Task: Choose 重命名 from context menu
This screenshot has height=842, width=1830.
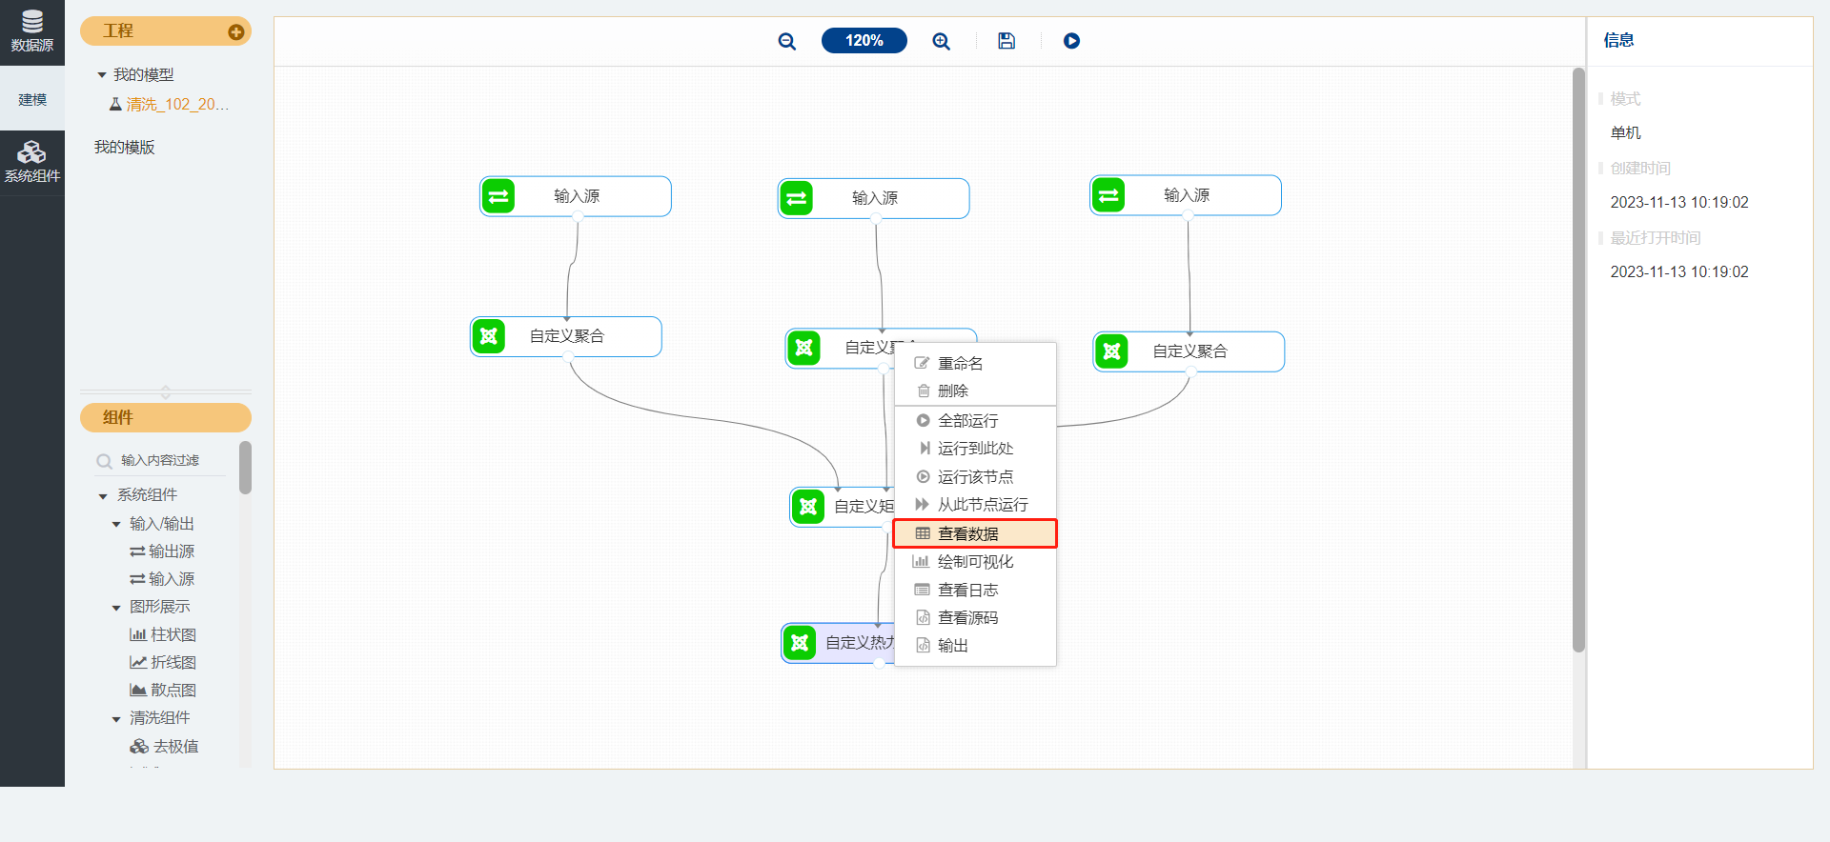Action: point(975,364)
